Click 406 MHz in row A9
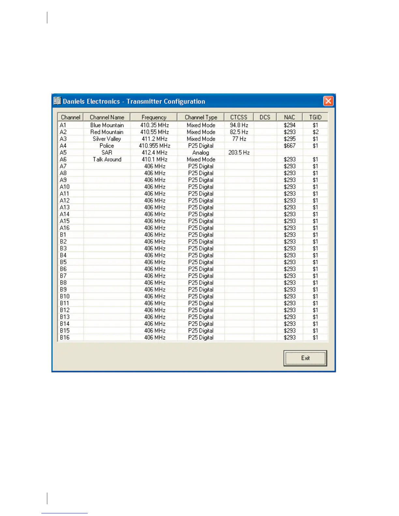Image resolution: width=399 pixels, height=516 pixels. pyautogui.click(x=155, y=180)
